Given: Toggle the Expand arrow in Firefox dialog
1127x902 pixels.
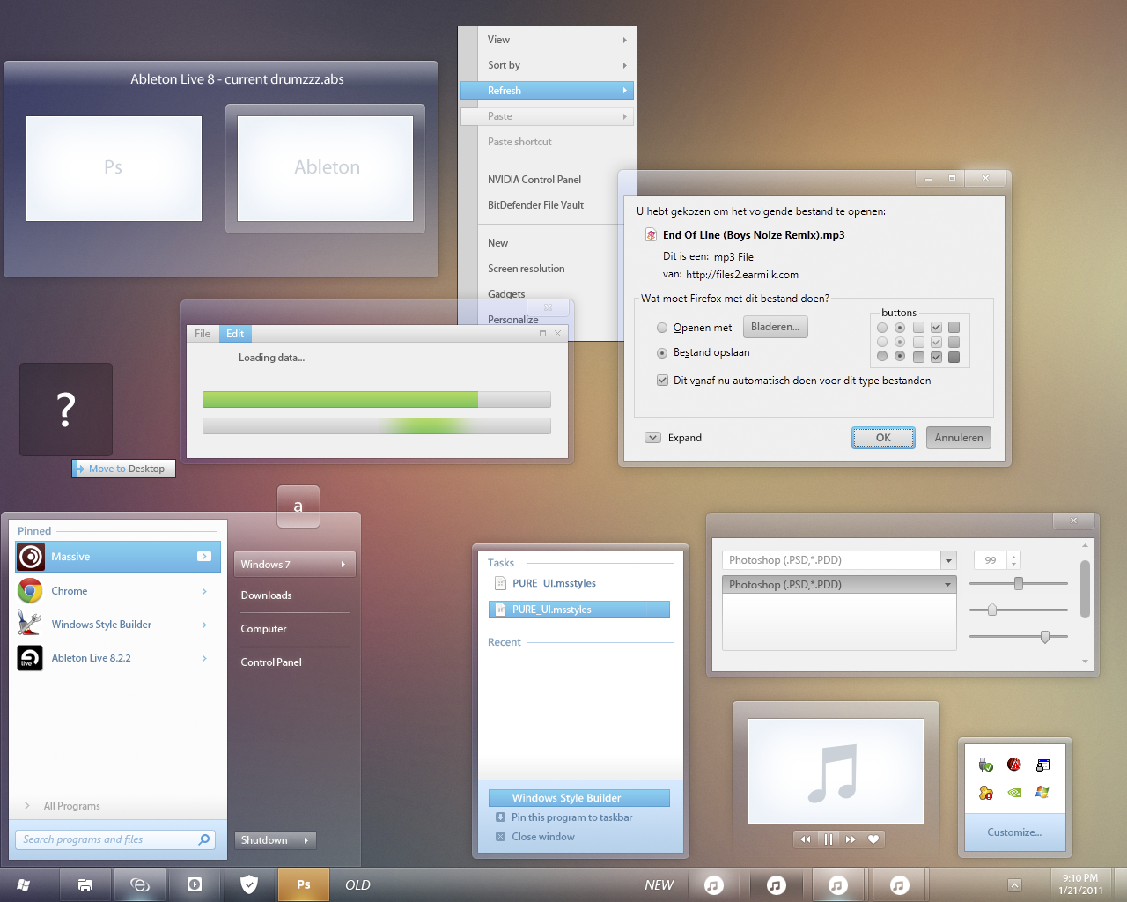Looking at the screenshot, I should (652, 438).
